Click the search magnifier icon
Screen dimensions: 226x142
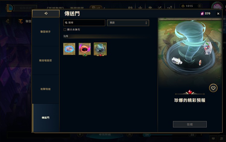pyautogui.click(x=66, y=23)
